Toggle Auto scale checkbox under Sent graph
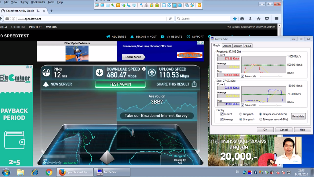The height and width of the screenshot is (177, 314). click(242, 105)
